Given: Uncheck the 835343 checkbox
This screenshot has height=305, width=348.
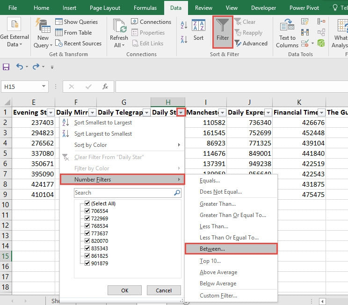Looking at the screenshot, I should [x=87, y=248].
